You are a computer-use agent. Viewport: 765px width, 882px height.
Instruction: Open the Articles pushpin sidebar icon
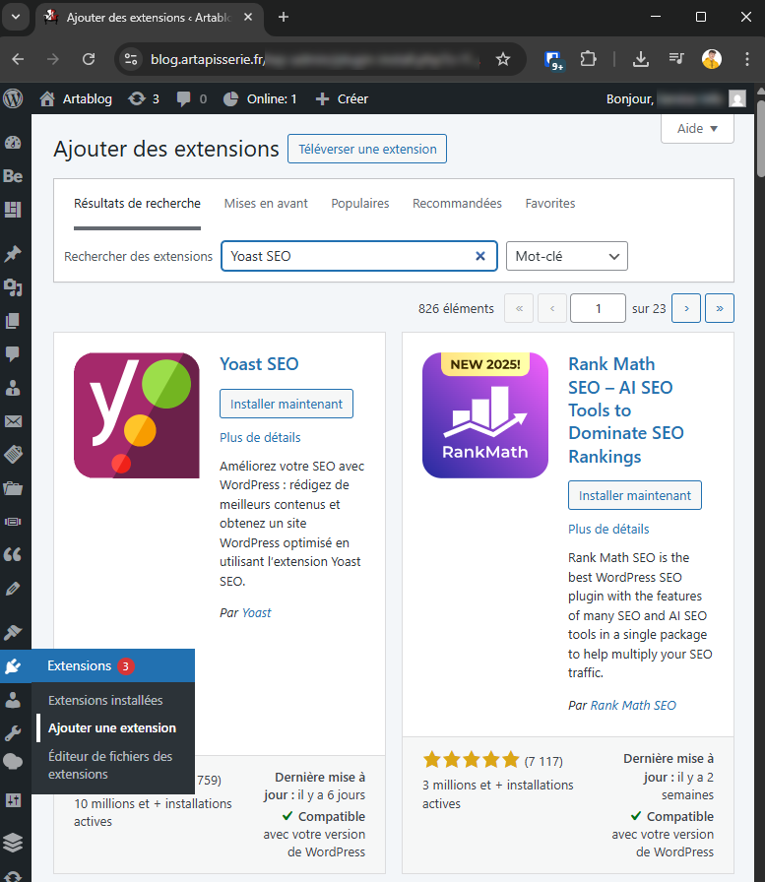(13, 254)
